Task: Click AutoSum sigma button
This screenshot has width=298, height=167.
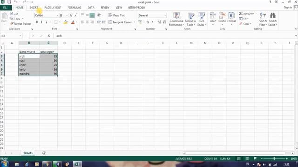Action: click(246, 13)
